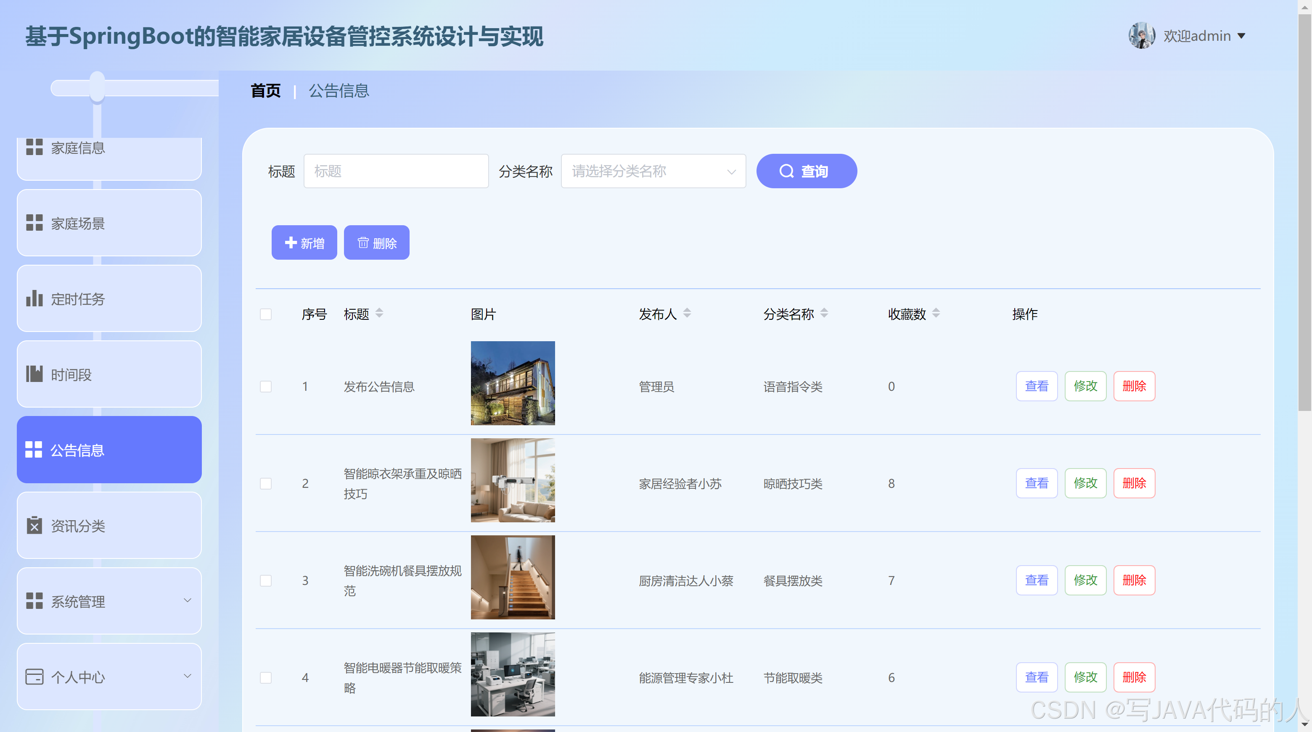Open the 资讯分类 menu item
The height and width of the screenshot is (732, 1312).
(x=109, y=525)
